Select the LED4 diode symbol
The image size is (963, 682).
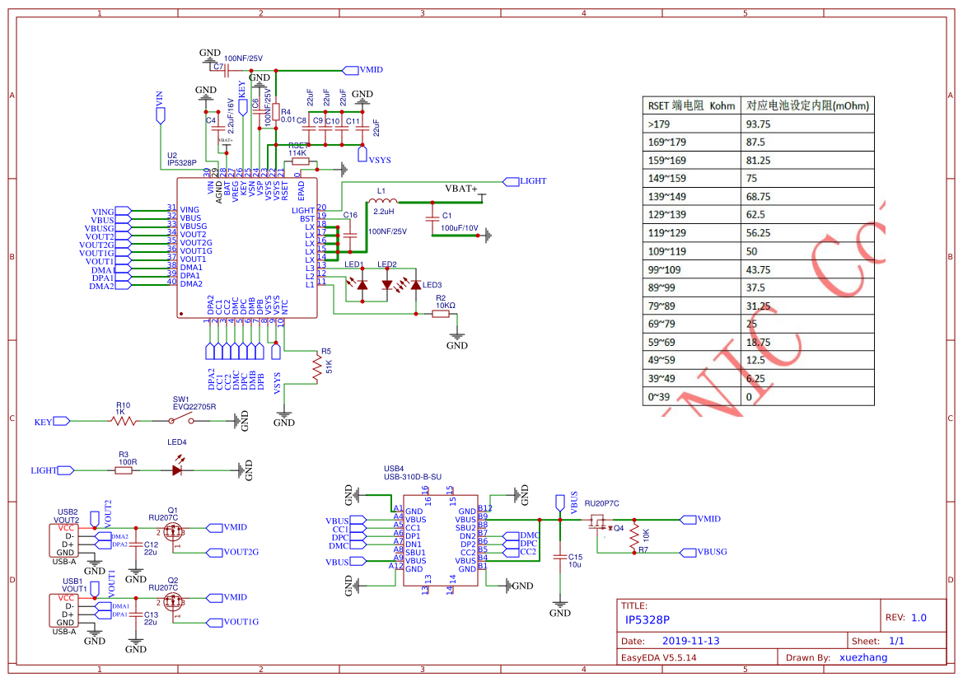tap(175, 470)
